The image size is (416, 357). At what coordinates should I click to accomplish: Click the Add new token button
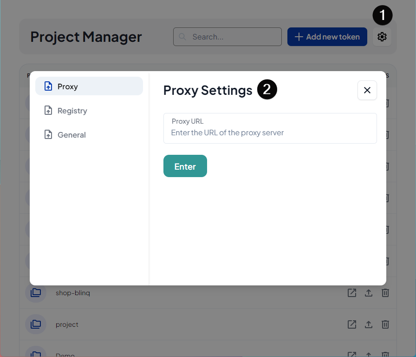tap(327, 36)
